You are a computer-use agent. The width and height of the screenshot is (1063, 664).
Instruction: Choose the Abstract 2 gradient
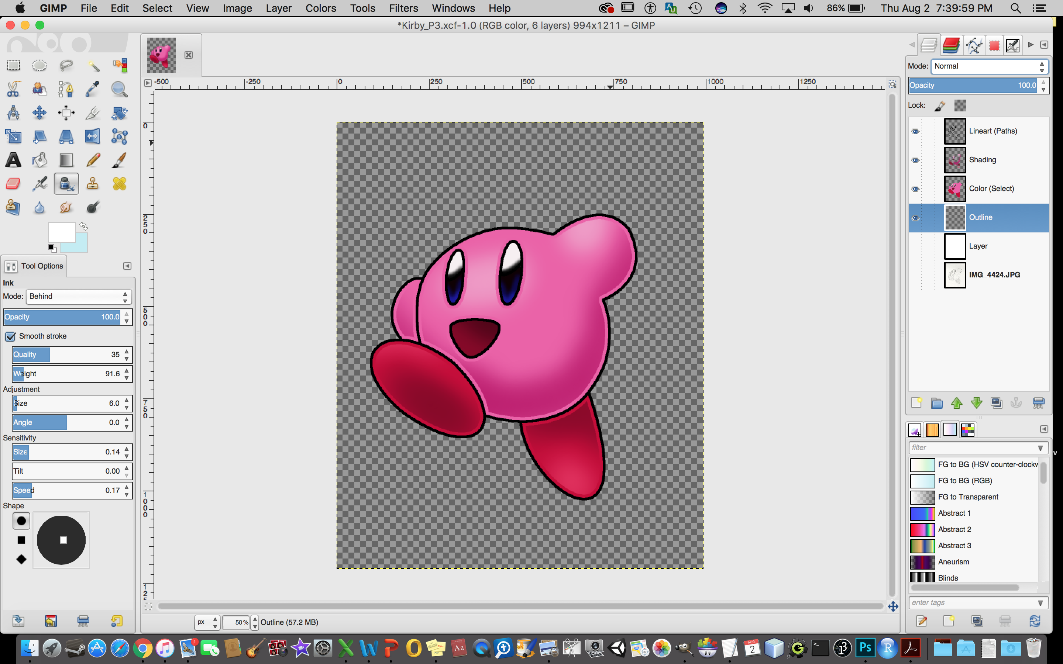973,530
